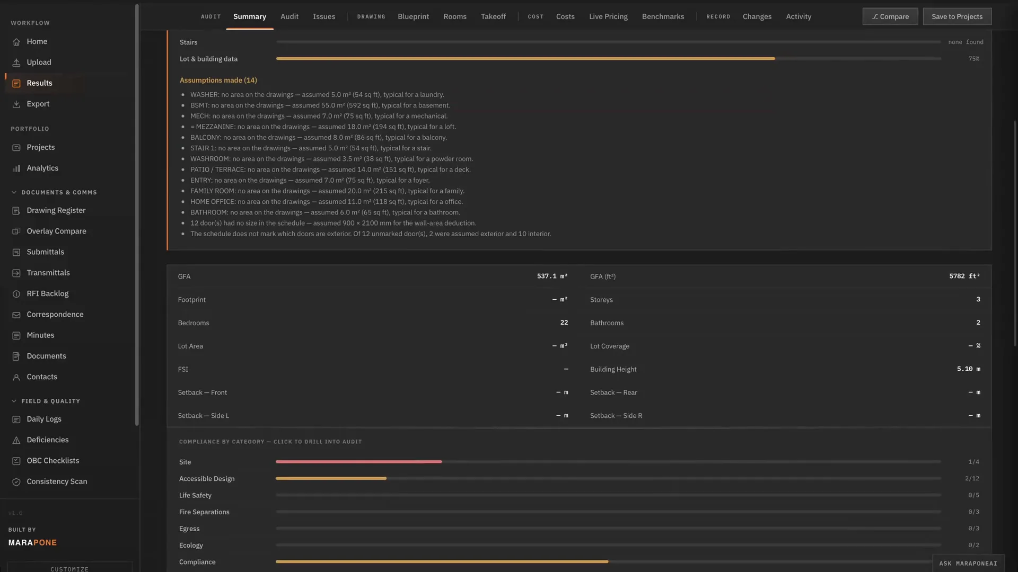The width and height of the screenshot is (1018, 572).
Task: Click the Site 1/4 score
Action: click(x=973, y=462)
